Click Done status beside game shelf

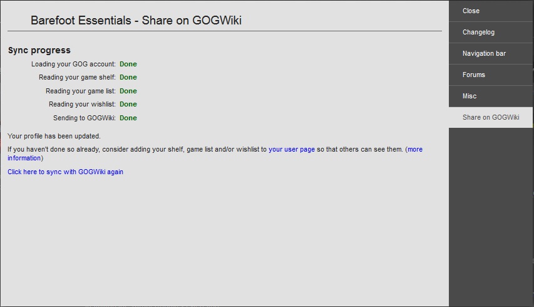coord(128,77)
